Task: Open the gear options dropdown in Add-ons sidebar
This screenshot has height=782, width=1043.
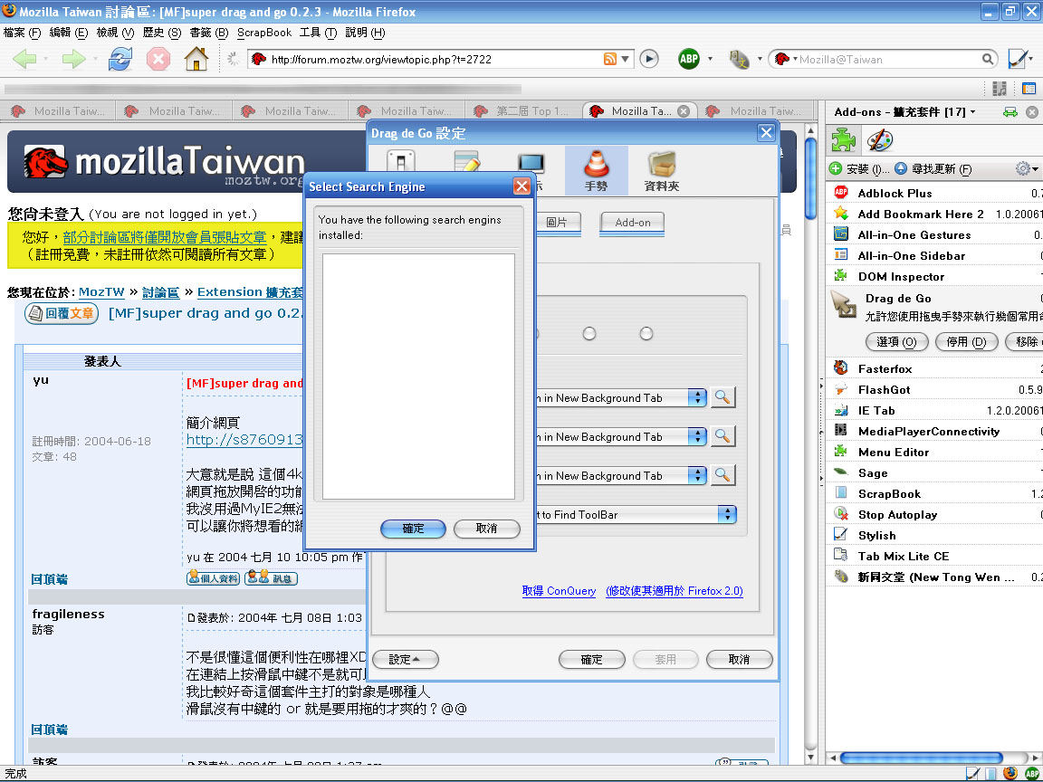Action: [x=1027, y=169]
